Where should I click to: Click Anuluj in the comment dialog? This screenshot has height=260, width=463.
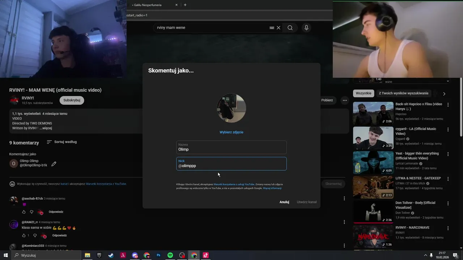pyautogui.click(x=284, y=202)
